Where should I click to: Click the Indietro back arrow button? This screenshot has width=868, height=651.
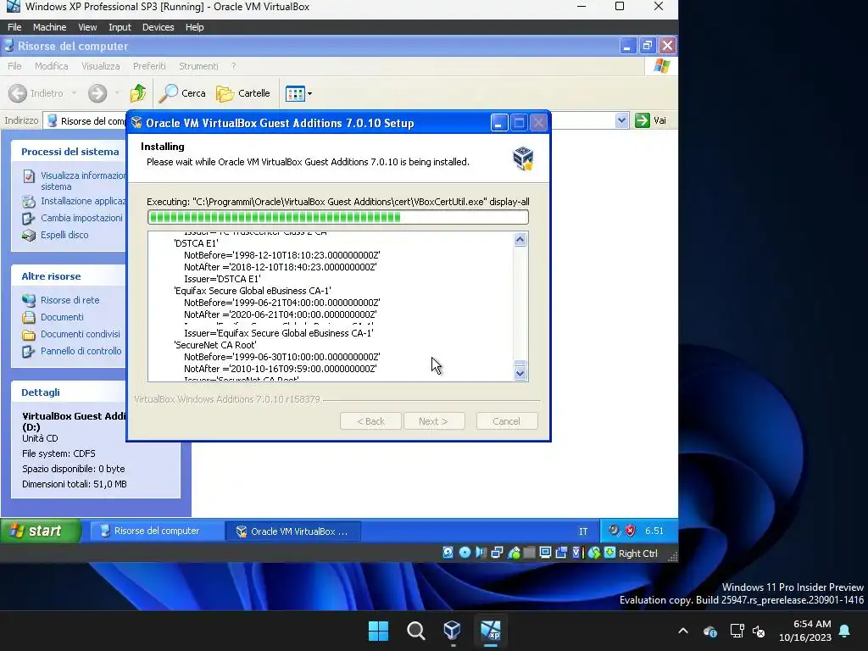pyautogui.click(x=36, y=93)
